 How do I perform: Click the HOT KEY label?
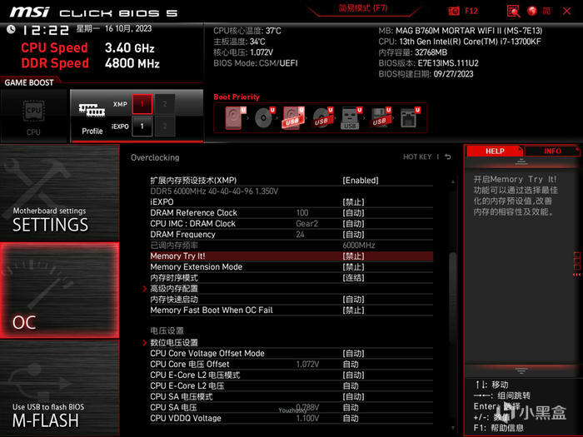coord(417,157)
